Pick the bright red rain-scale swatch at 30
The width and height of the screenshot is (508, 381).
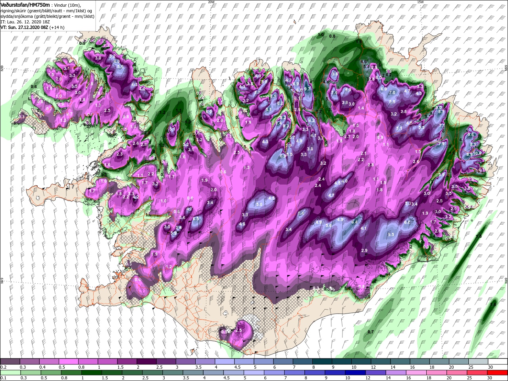[498, 372]
